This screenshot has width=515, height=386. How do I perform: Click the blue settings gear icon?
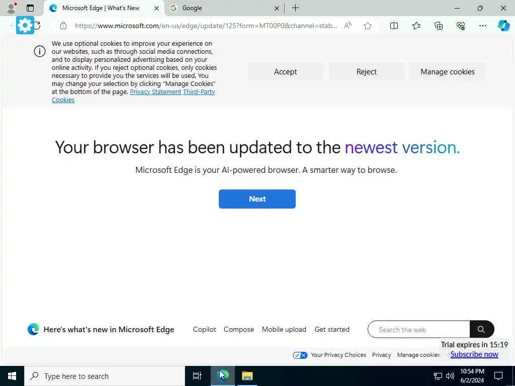click(x=25, y=25)
